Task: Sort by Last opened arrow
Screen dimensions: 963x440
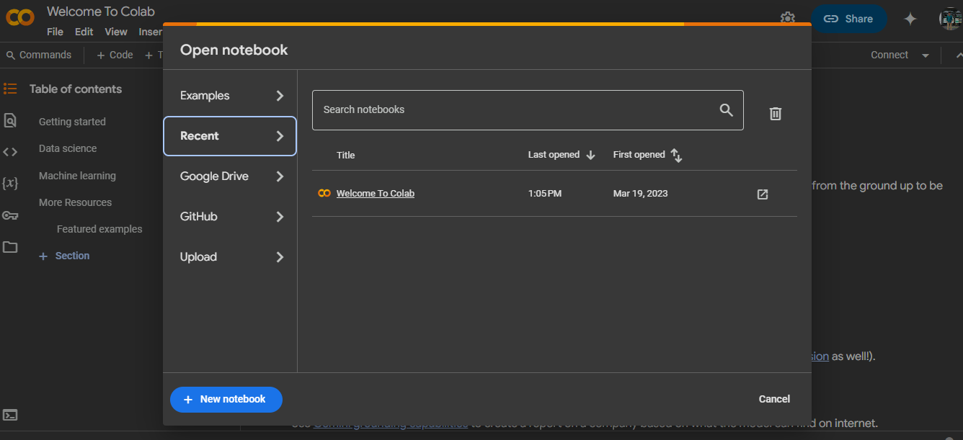Action: click(x=591, y=155)
